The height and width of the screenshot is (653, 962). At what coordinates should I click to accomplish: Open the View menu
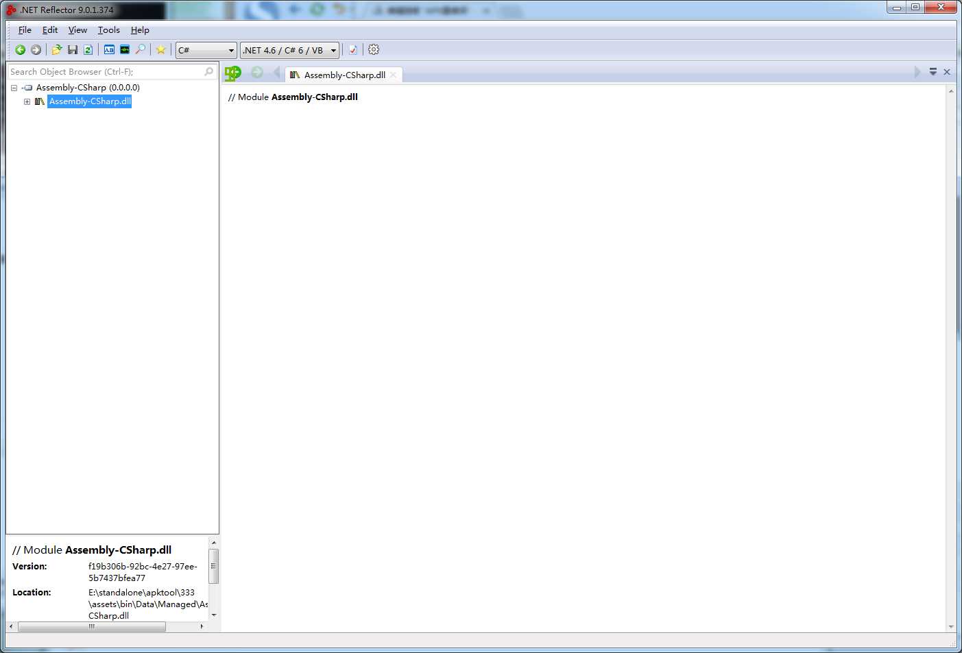coord(77,30)
